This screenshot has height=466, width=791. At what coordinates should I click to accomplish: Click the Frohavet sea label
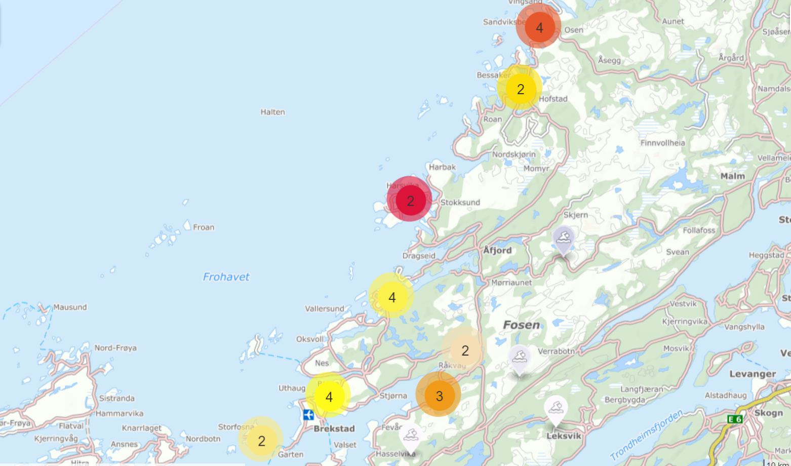pyautogui.click(x=226, y=277)
